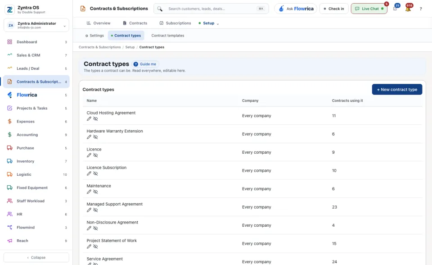
Task: Open the Inventory module
Action: coord(36,161)
